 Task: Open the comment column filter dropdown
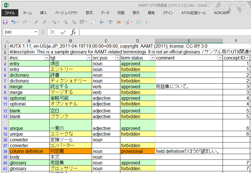(x=220, y=58)
